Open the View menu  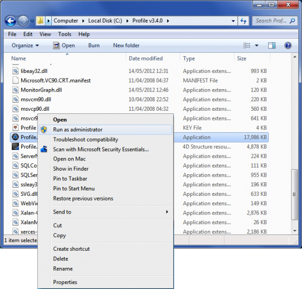tap(45, 34)
